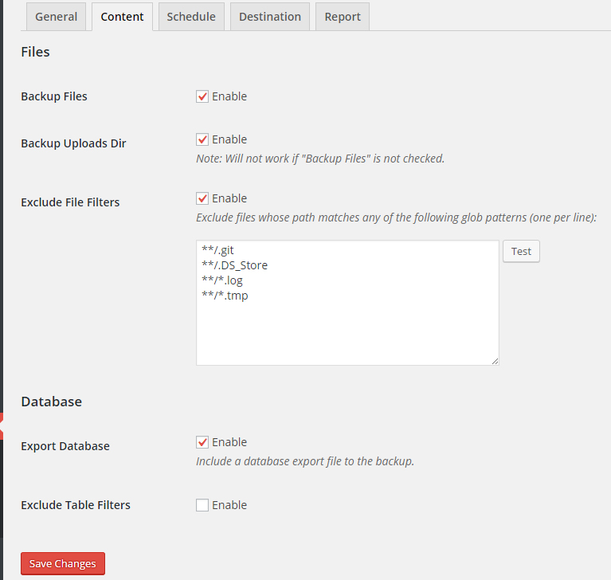This screenshot has height=580, width=611.
Task: Uncheck the Backup Files checkbox
Action: [x=202, y=96]
